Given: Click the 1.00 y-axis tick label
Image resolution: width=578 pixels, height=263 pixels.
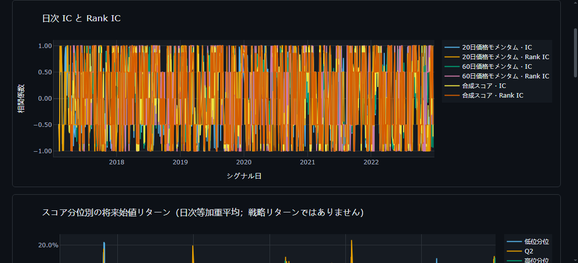Looking at the screenshot, I should 44,46.
